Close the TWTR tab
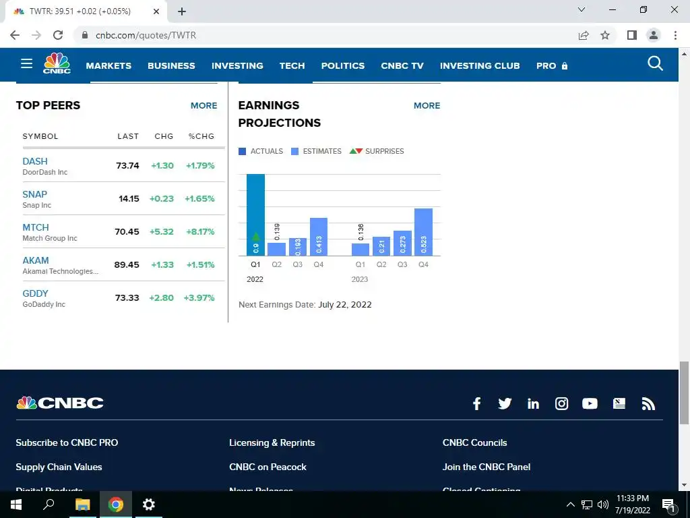 [x=156, y=11]
